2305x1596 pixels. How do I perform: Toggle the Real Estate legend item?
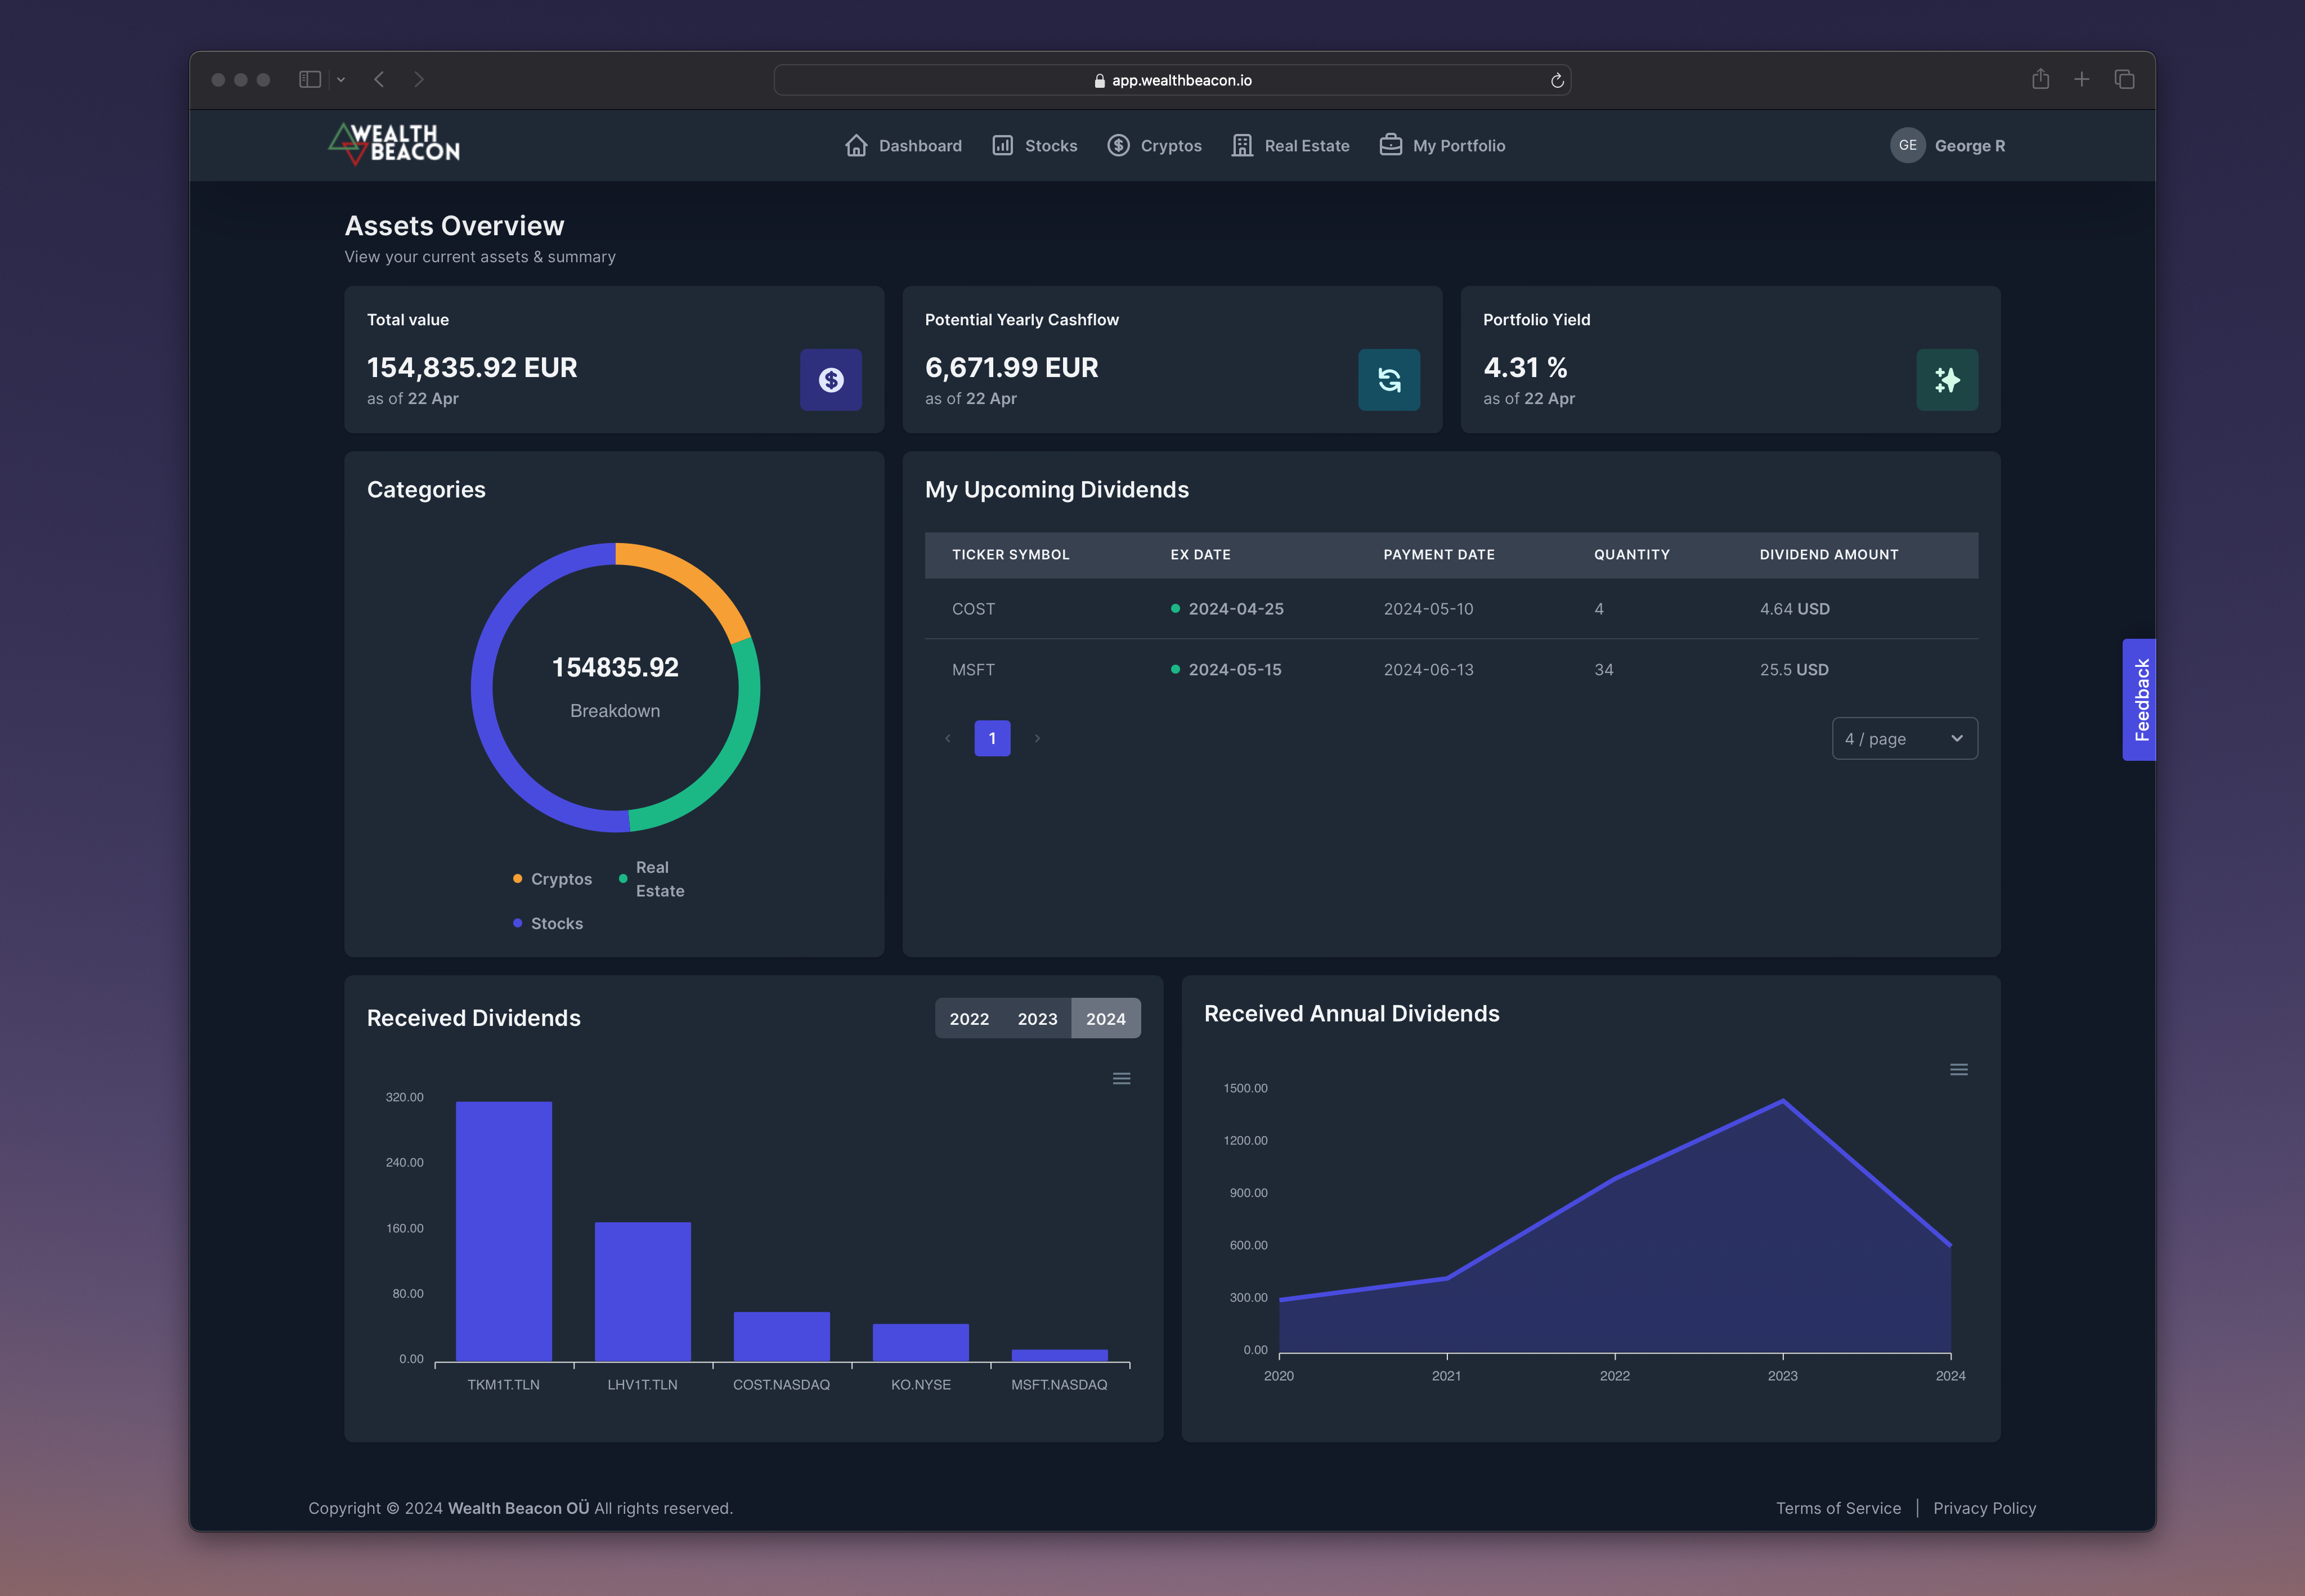point(652,879)
